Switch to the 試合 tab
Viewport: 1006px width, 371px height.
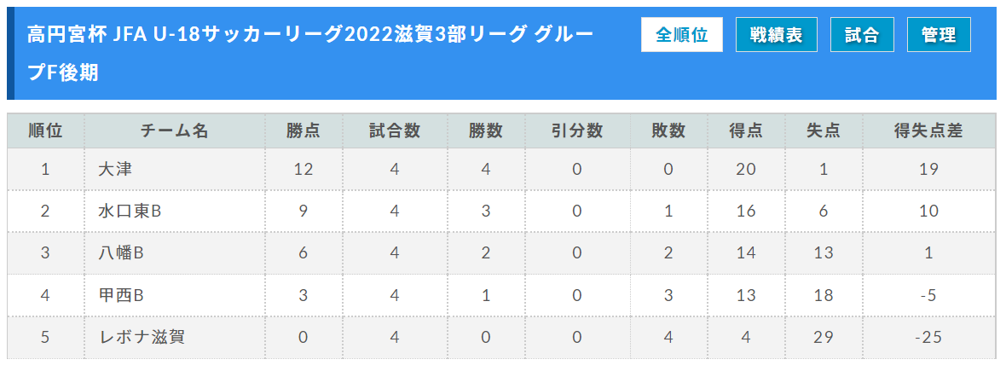(x=862, y=35)
